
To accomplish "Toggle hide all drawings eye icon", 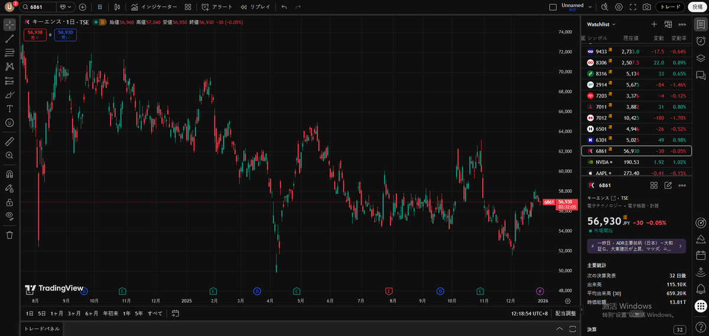I will (x=9, y=216).
